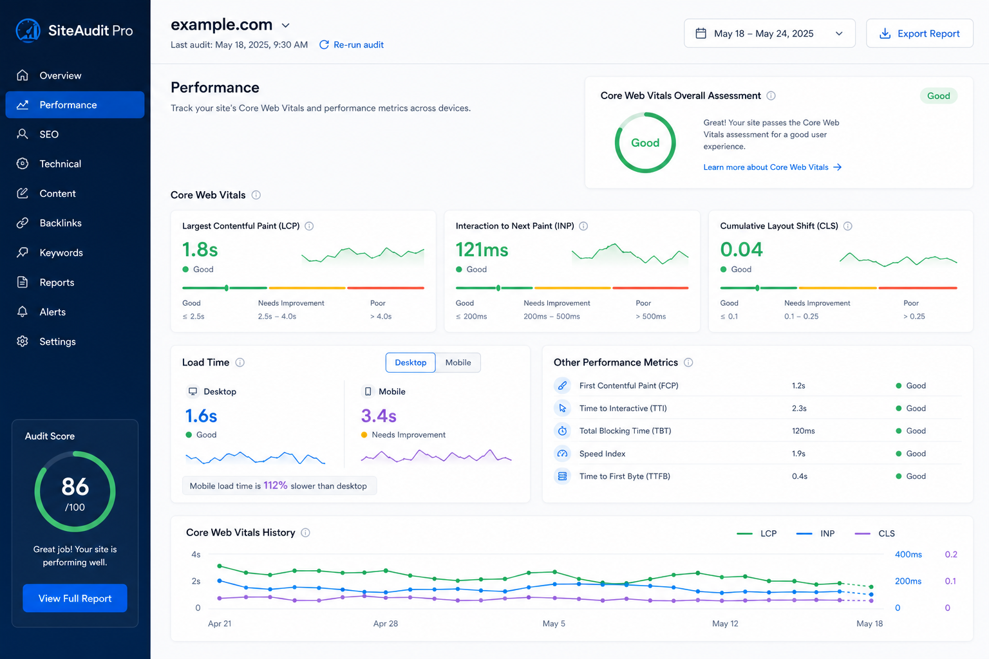Viewport: 989px width, 659px height.
Task: Click the info icon beside Other Performance Metrics
Action: 688,362
